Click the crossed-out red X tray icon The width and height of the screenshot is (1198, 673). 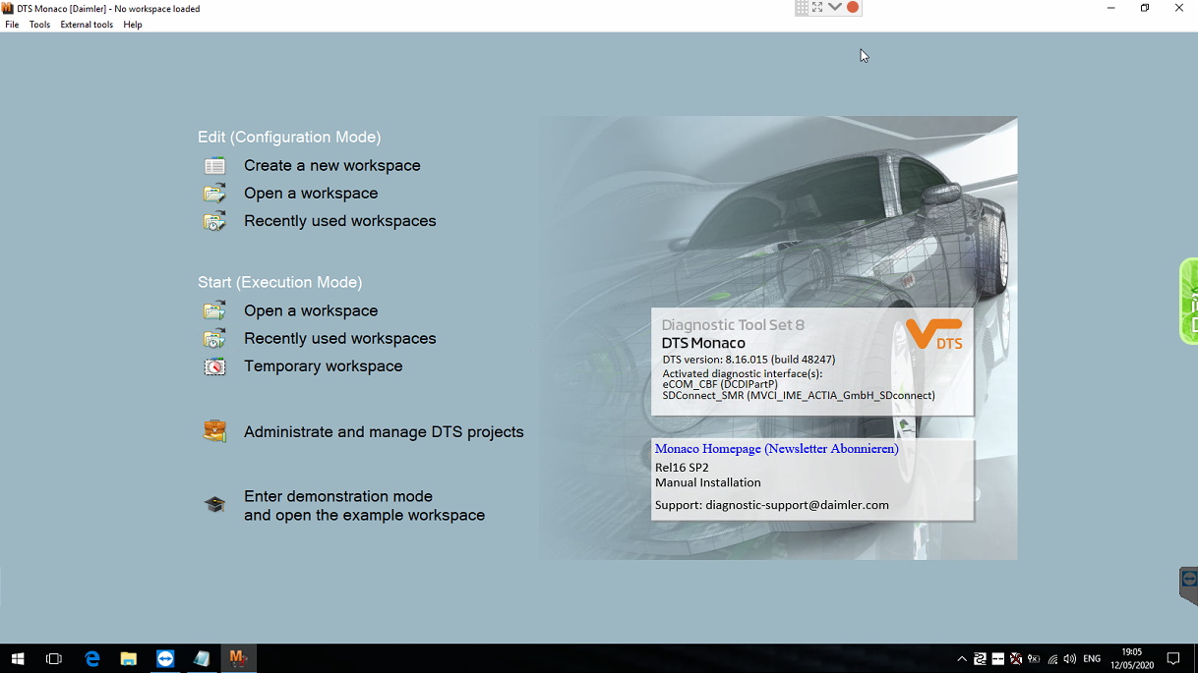(1016, 659)
